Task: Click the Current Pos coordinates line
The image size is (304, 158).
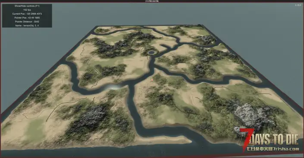Action: (27, 14)
